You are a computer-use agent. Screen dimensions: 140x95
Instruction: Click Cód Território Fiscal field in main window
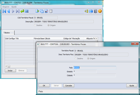click(x=46, y=18)
